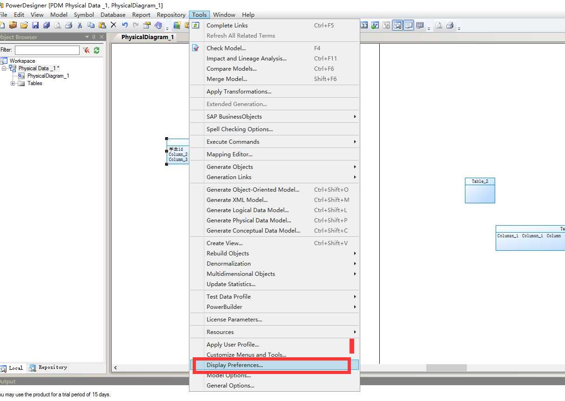Click the Open folder toolbar icon

(x=24, y=25)
